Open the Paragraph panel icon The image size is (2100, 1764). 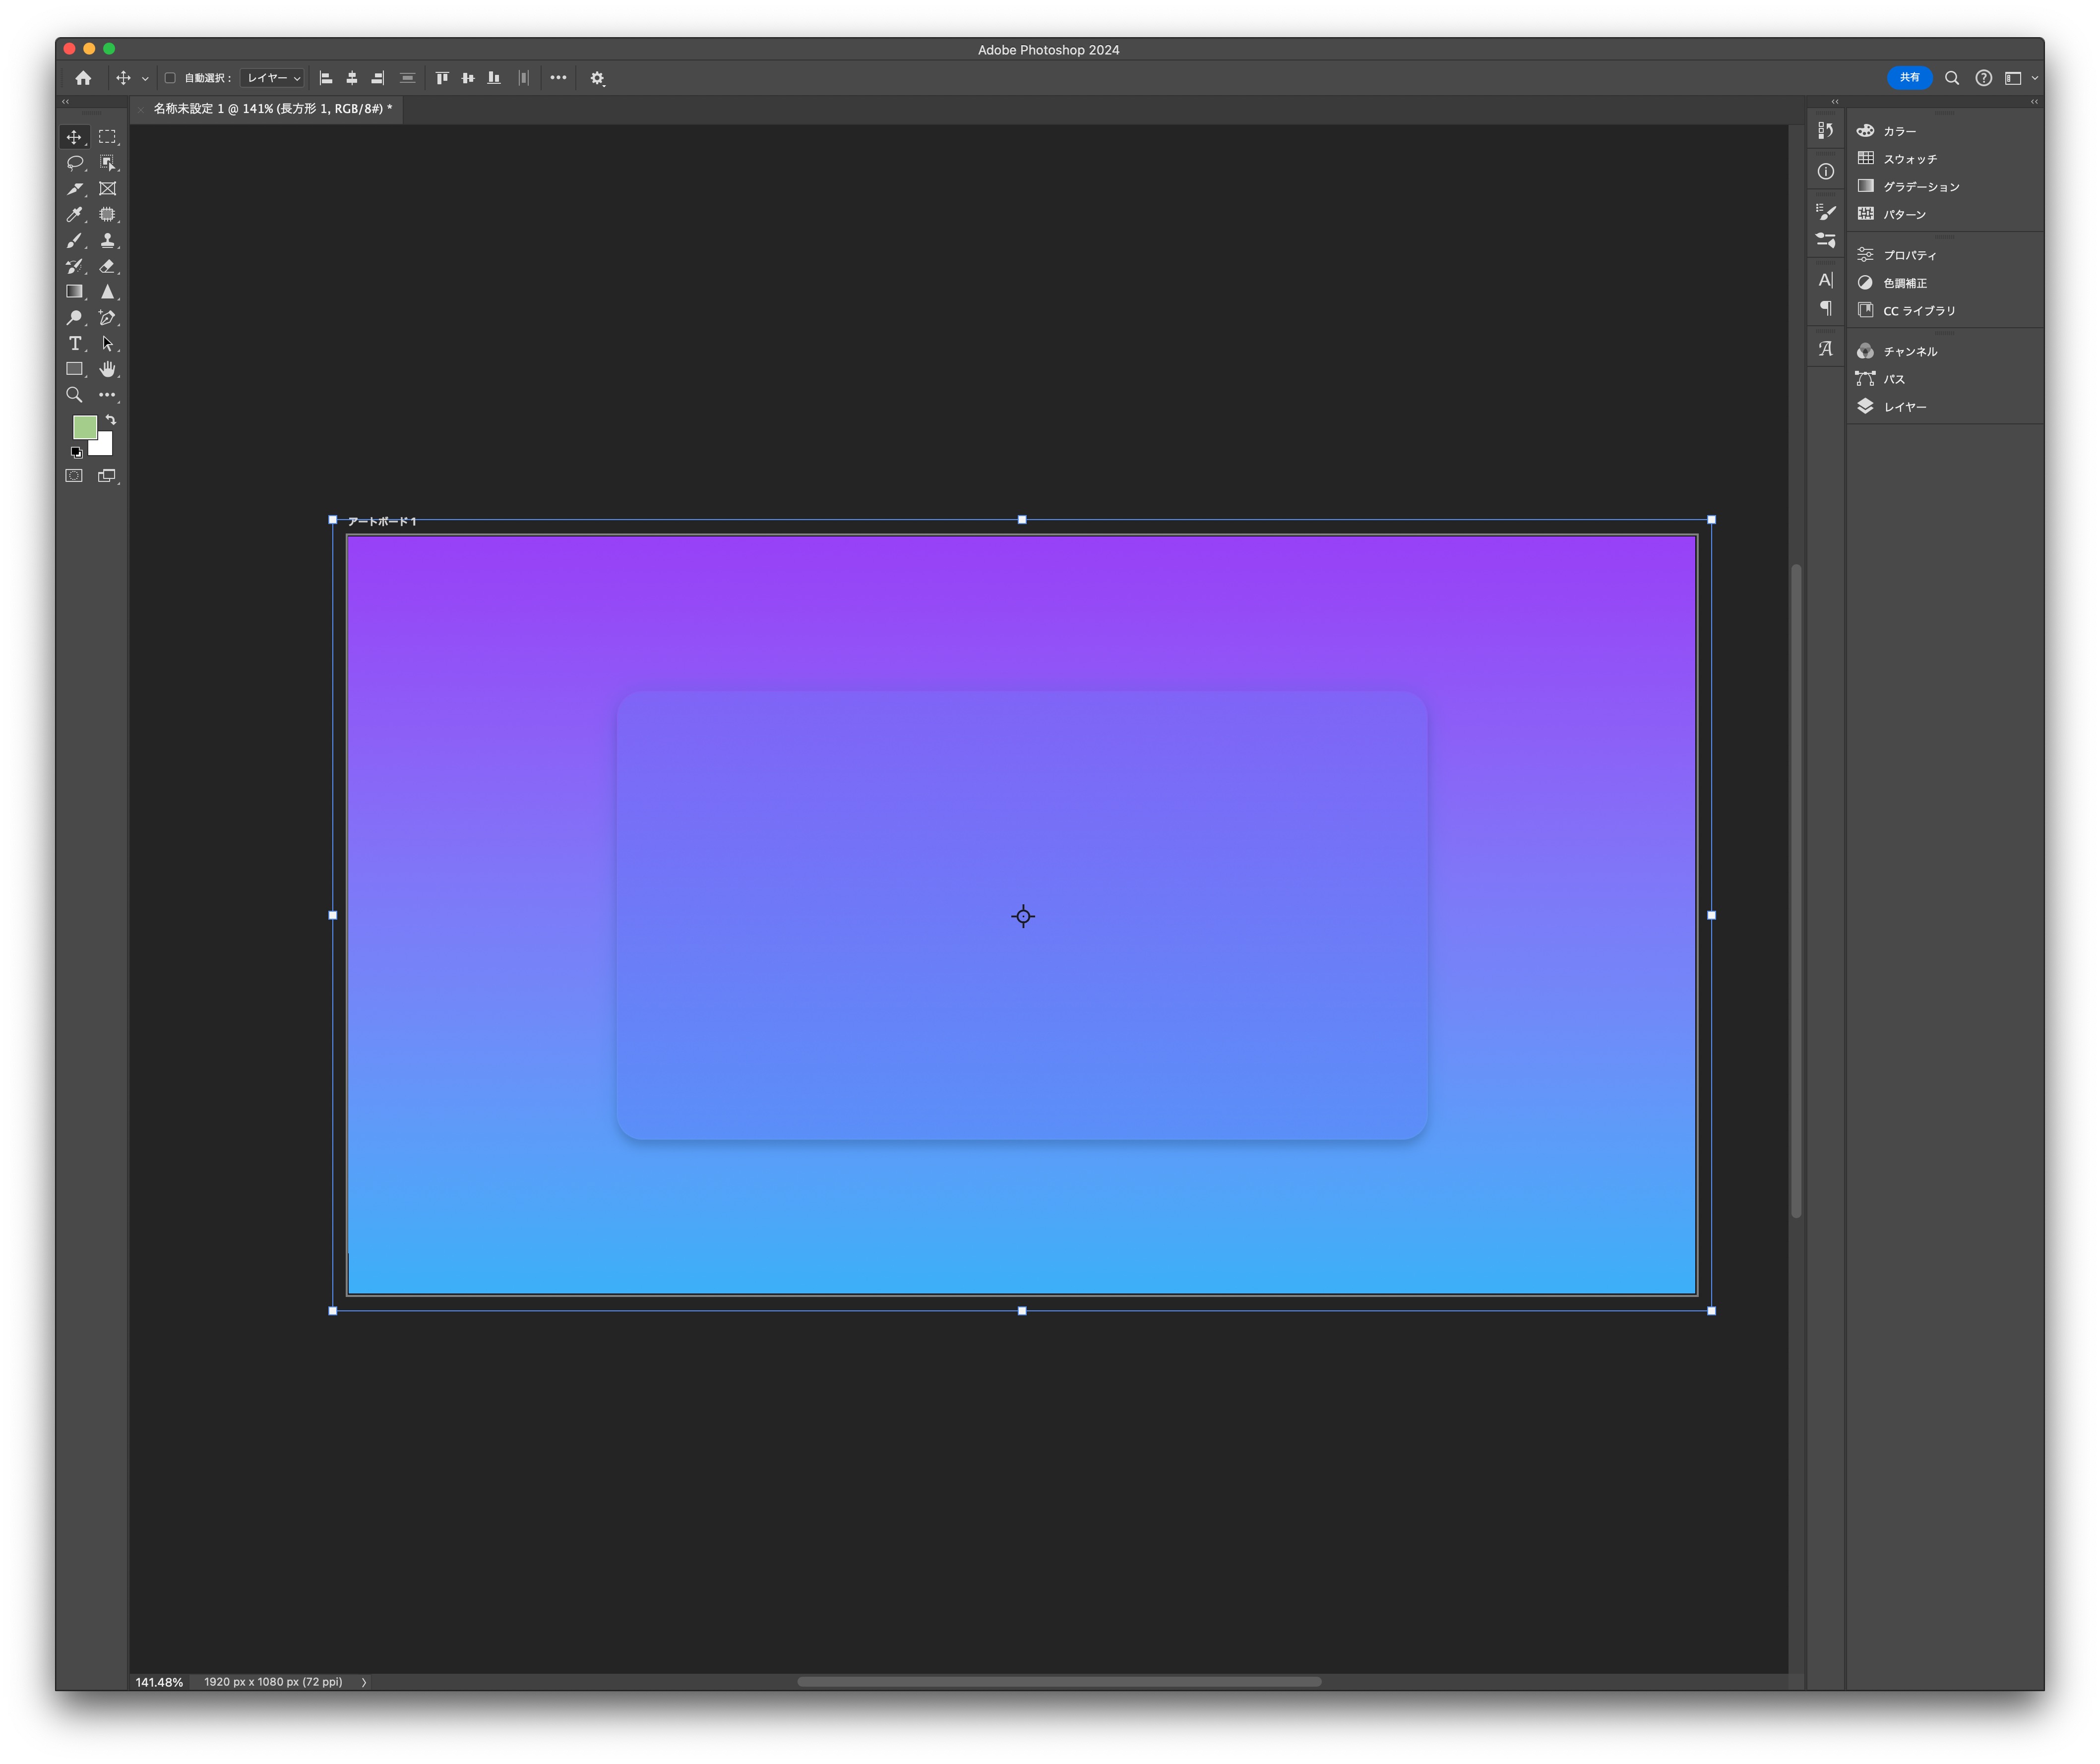click(1826, 309)
